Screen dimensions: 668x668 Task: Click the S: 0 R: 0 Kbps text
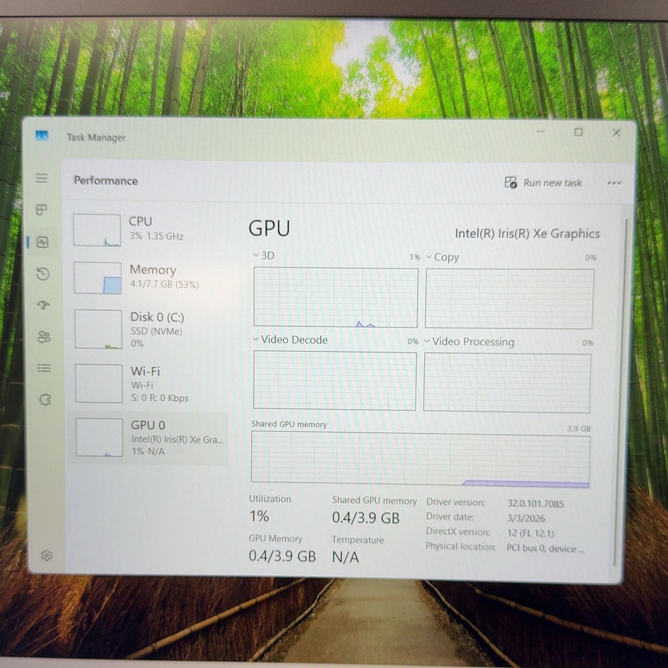tap(160, 398)
